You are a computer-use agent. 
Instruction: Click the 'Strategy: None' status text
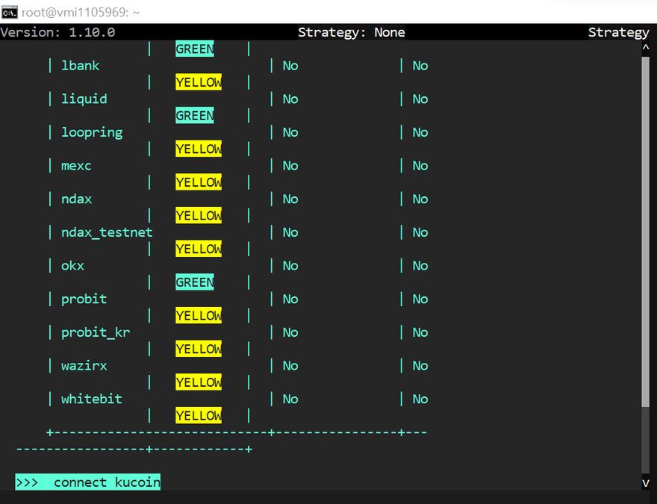(x=351, y=32)
